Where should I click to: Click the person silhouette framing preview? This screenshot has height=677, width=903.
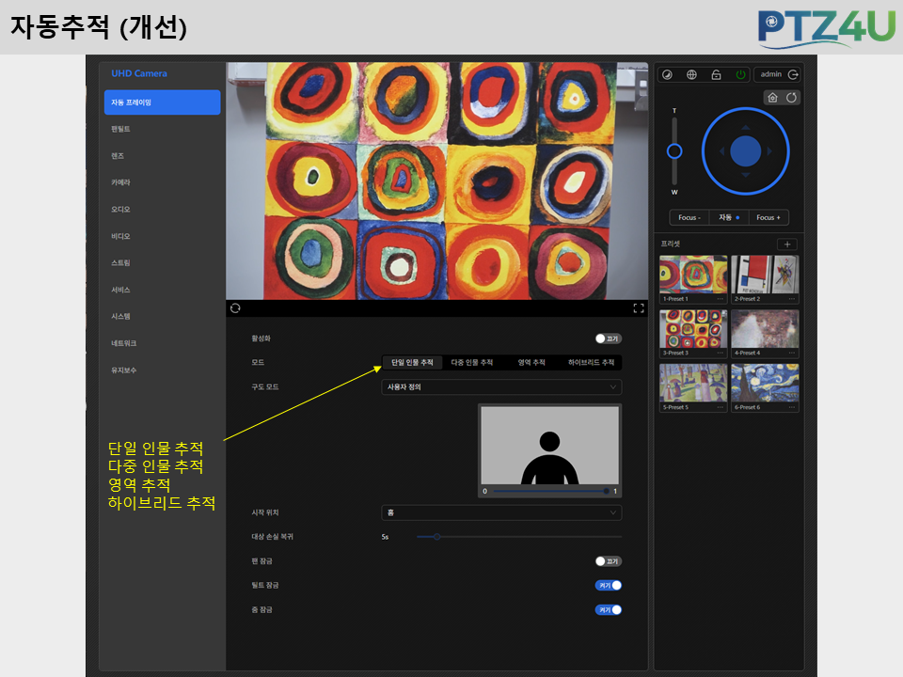pyautogui.click(x=550, y=445)
